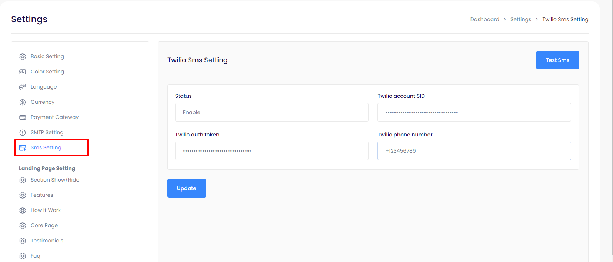Click the SMTP Setting alert icon
This screenshot has width=613, height=262.
coord(23,133)
